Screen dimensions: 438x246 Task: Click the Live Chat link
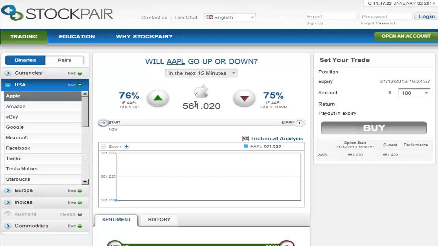pyautogui.click(x=186, y=17)
